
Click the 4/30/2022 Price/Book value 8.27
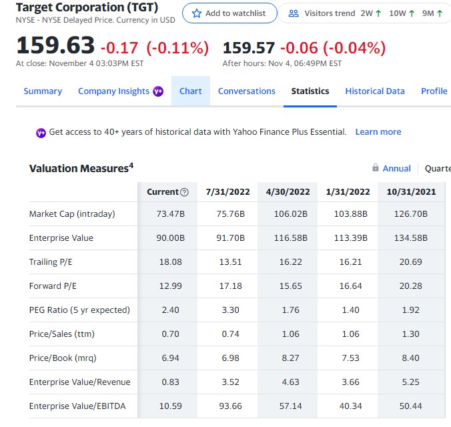291,358
